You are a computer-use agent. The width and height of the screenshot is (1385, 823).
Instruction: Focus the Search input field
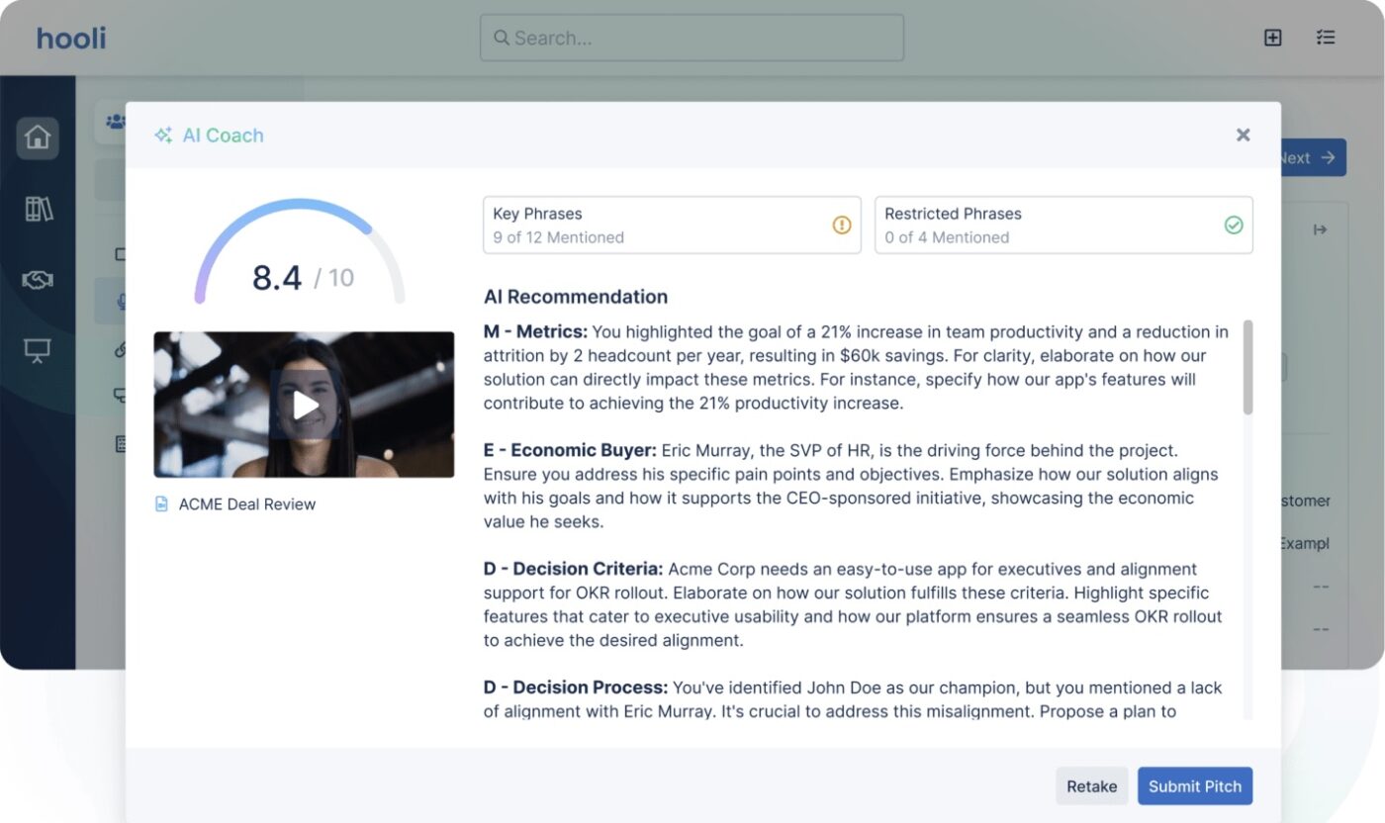click(x=692, y=39)
